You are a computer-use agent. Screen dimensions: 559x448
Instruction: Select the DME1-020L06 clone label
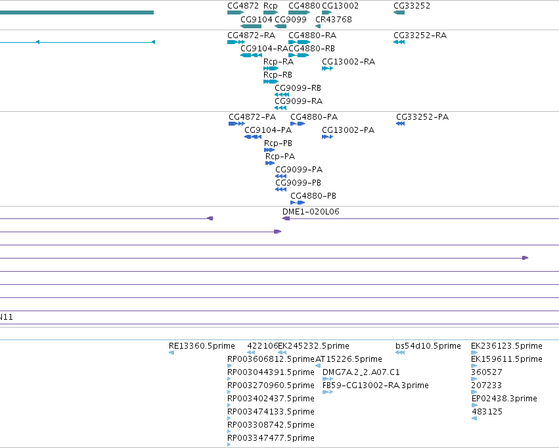tap(311, 212)
